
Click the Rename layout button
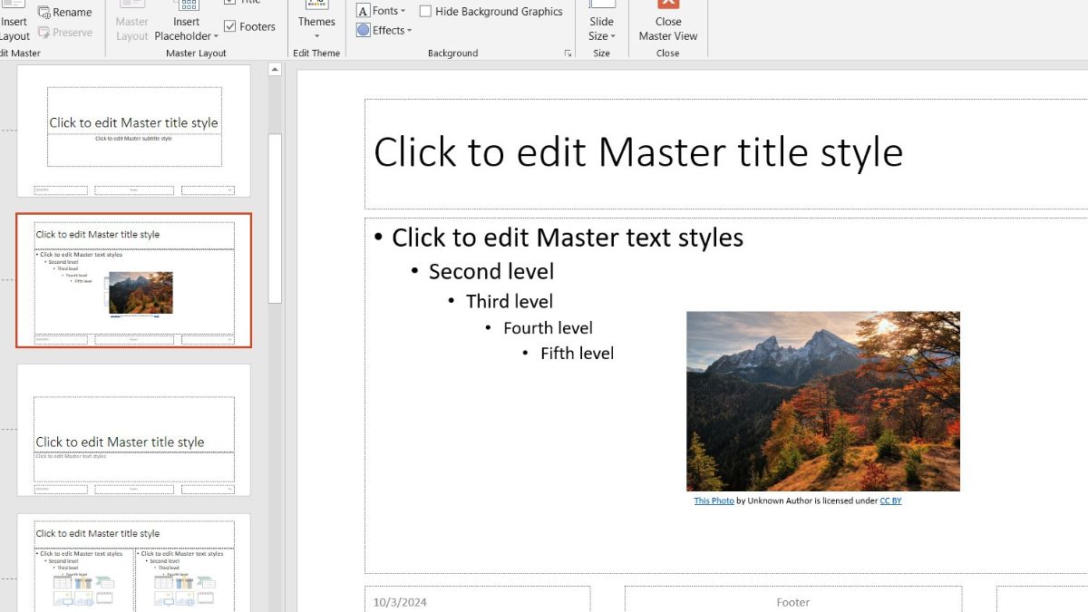pyautogui.click(x=65, y=13)
